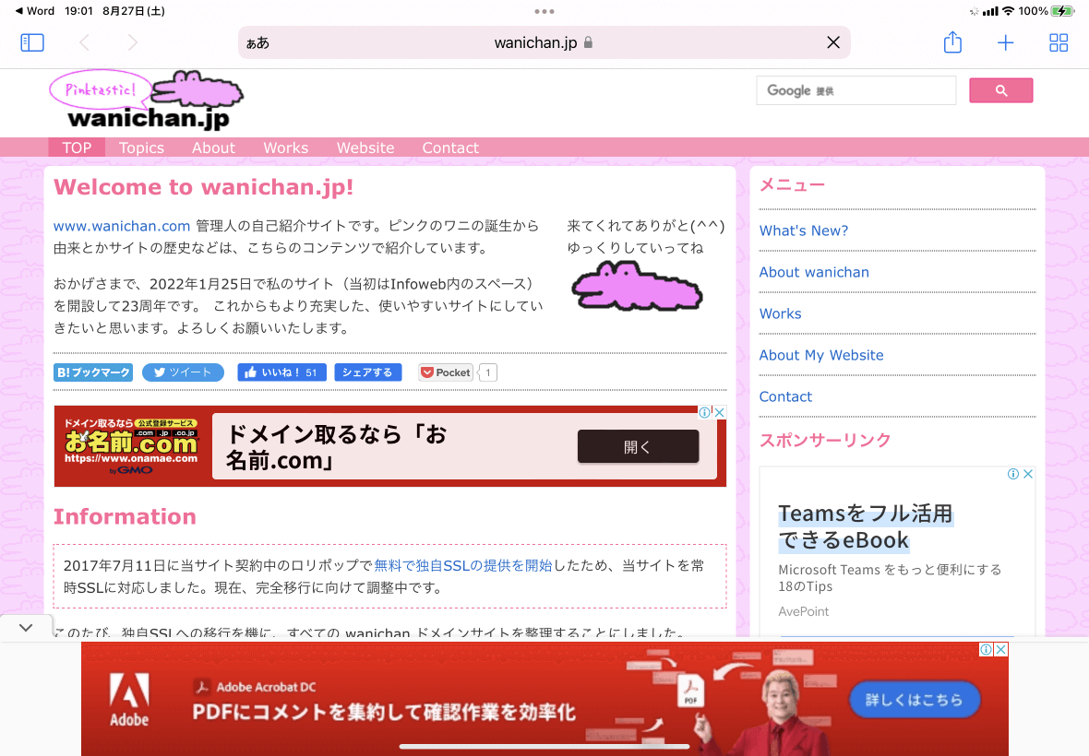Stop loading with the X in the address bar
This screenshot has height=756, width=1089.
point(833,42)
